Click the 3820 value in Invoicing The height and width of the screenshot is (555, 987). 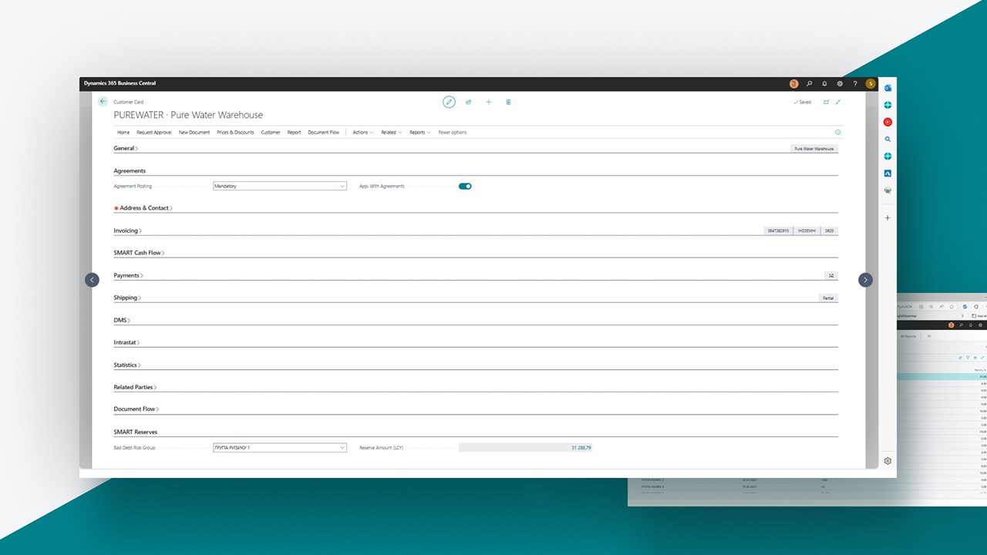coord(829,230)
